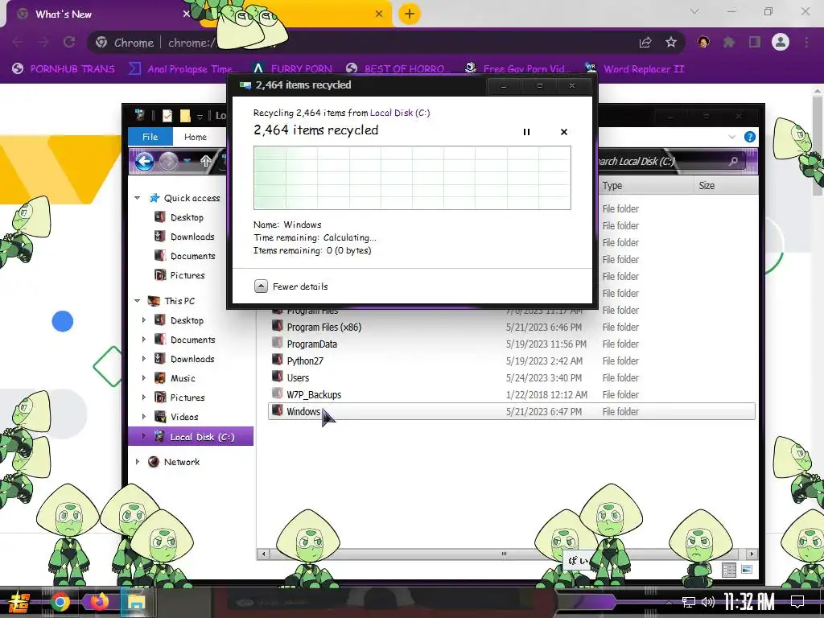Open Explorer help via blue question mark

tap(750, 137)
